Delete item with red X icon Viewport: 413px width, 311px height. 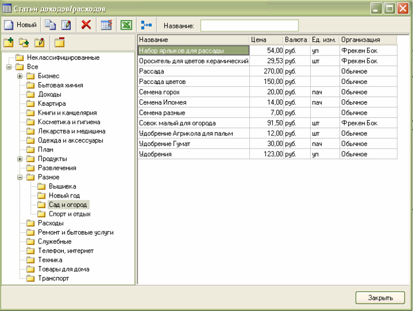tap(86, 25)
